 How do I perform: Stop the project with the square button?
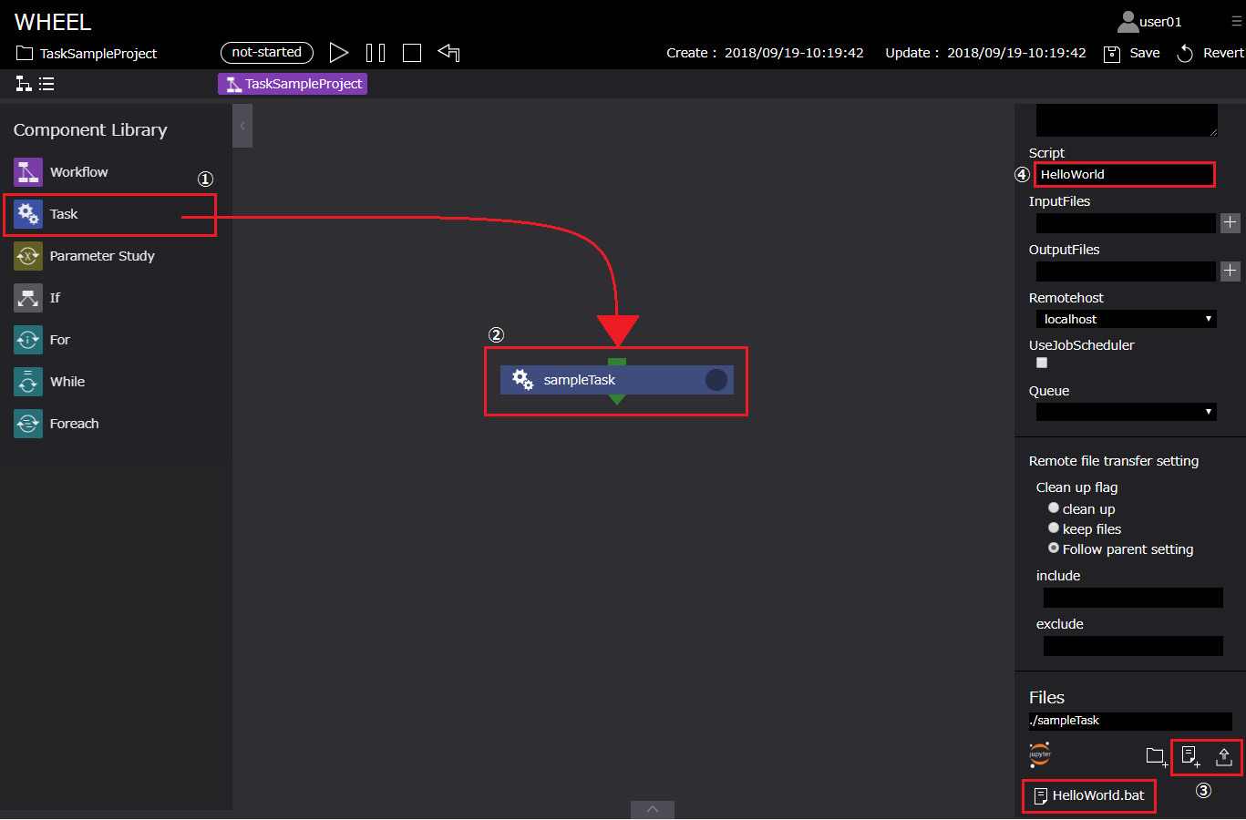[412, 53]
